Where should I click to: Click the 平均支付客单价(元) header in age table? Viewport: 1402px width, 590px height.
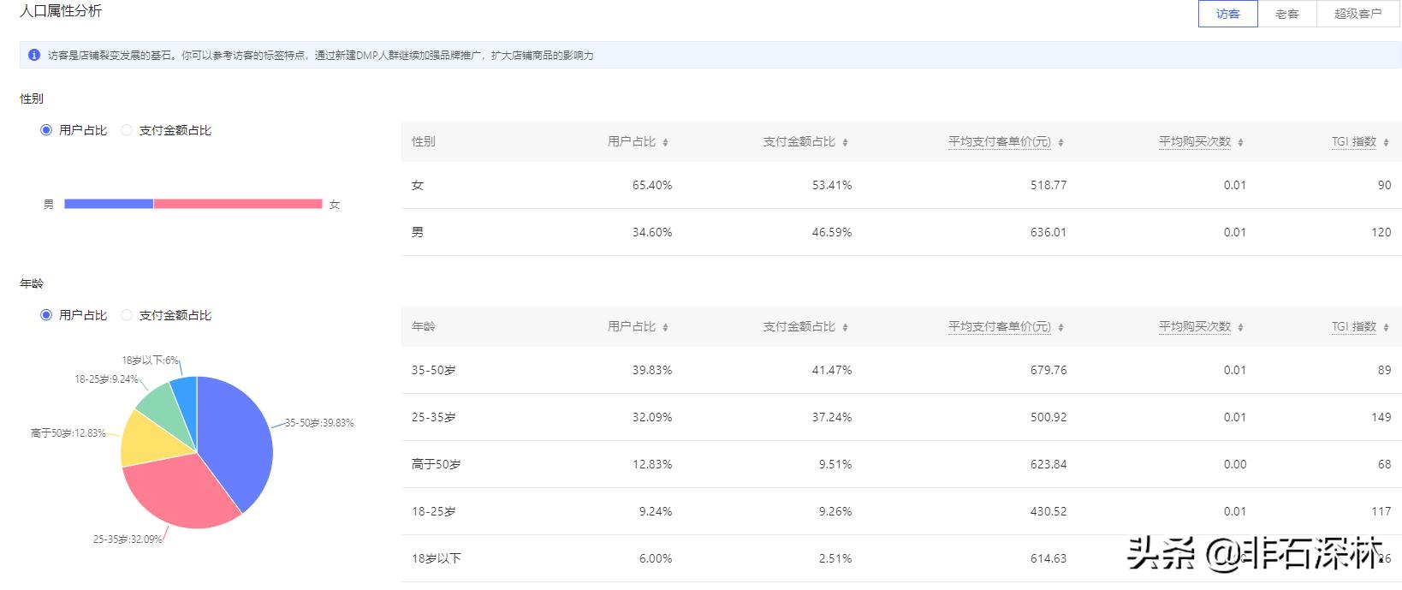pos(999,326)
